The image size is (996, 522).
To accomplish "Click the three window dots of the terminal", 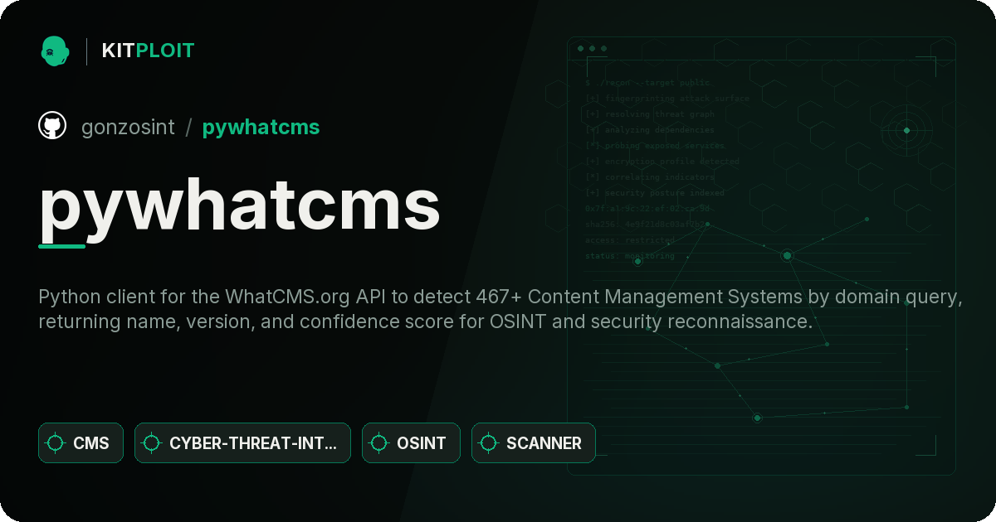I will tap(592, 49).
